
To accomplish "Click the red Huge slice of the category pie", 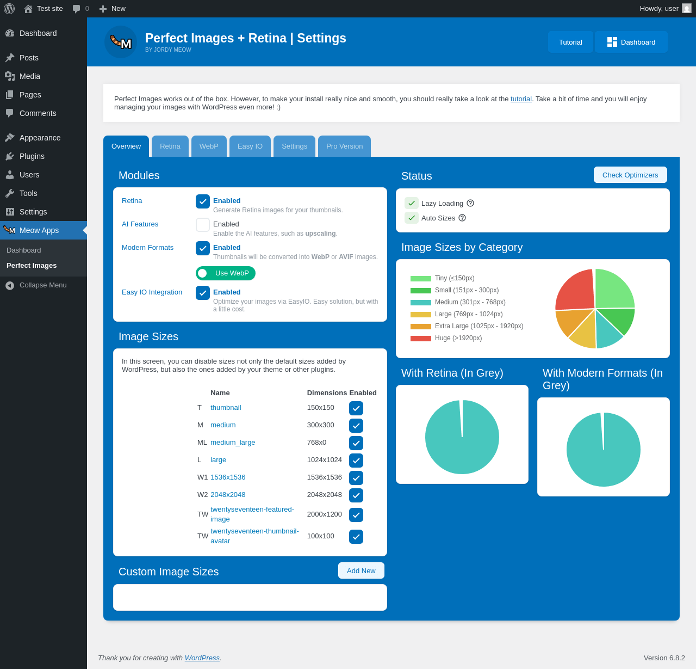I will (x=577, y=290).
